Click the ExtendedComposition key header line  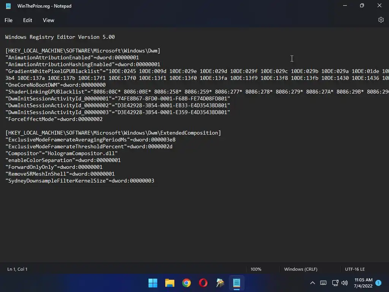click(x=113, y=133)
